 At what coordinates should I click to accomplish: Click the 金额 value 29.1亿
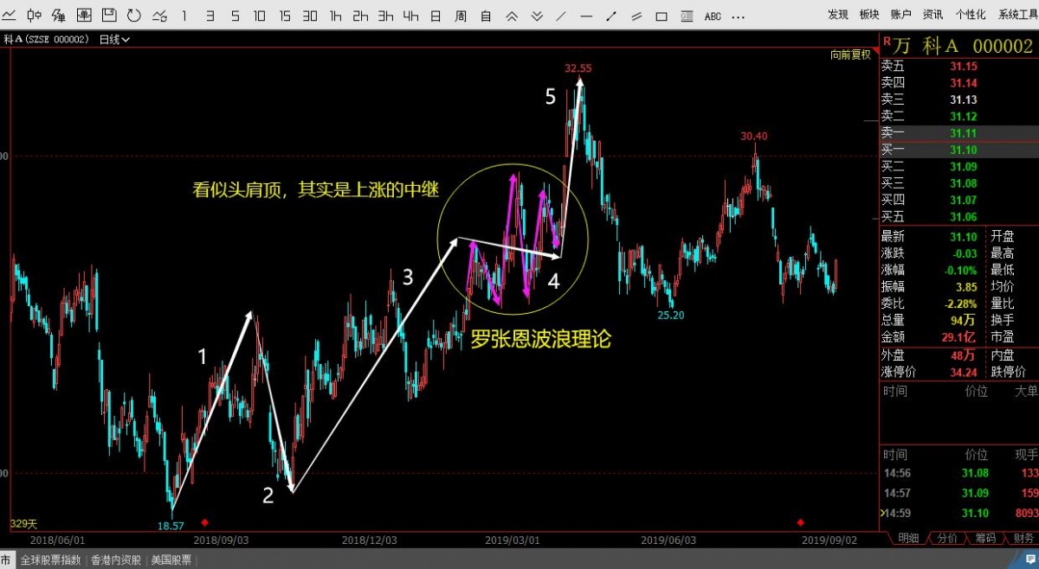tap(959, 337)
